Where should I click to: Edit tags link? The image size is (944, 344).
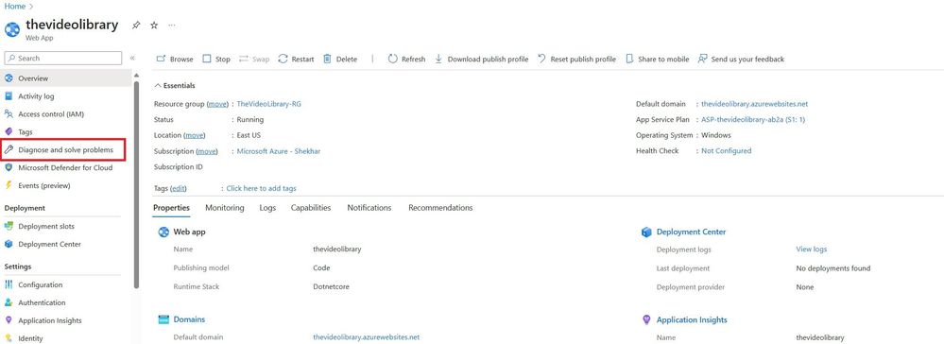pos(179,189)
